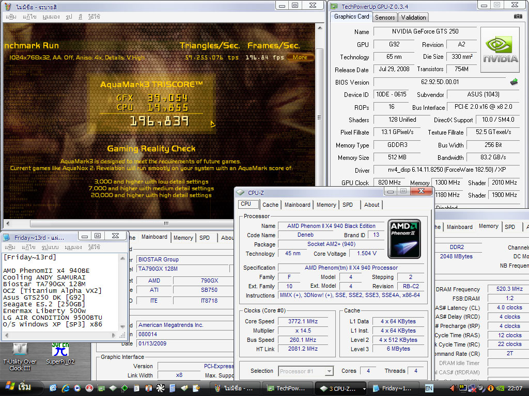Open Internet Explorer from quick launch
The height and width of the screenshot is (396, 529).
66,388
